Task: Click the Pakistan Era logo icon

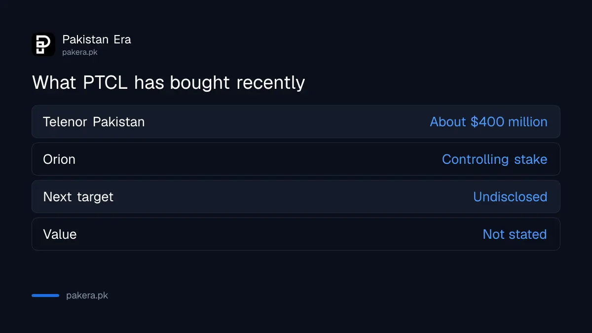Action: [x=43, y=44]
